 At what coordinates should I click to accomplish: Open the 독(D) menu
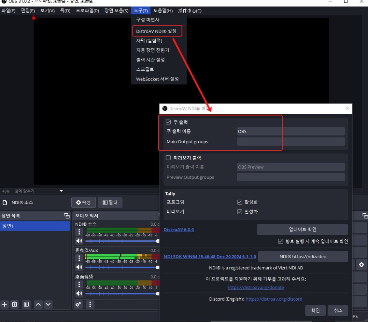tap(65, 11)
